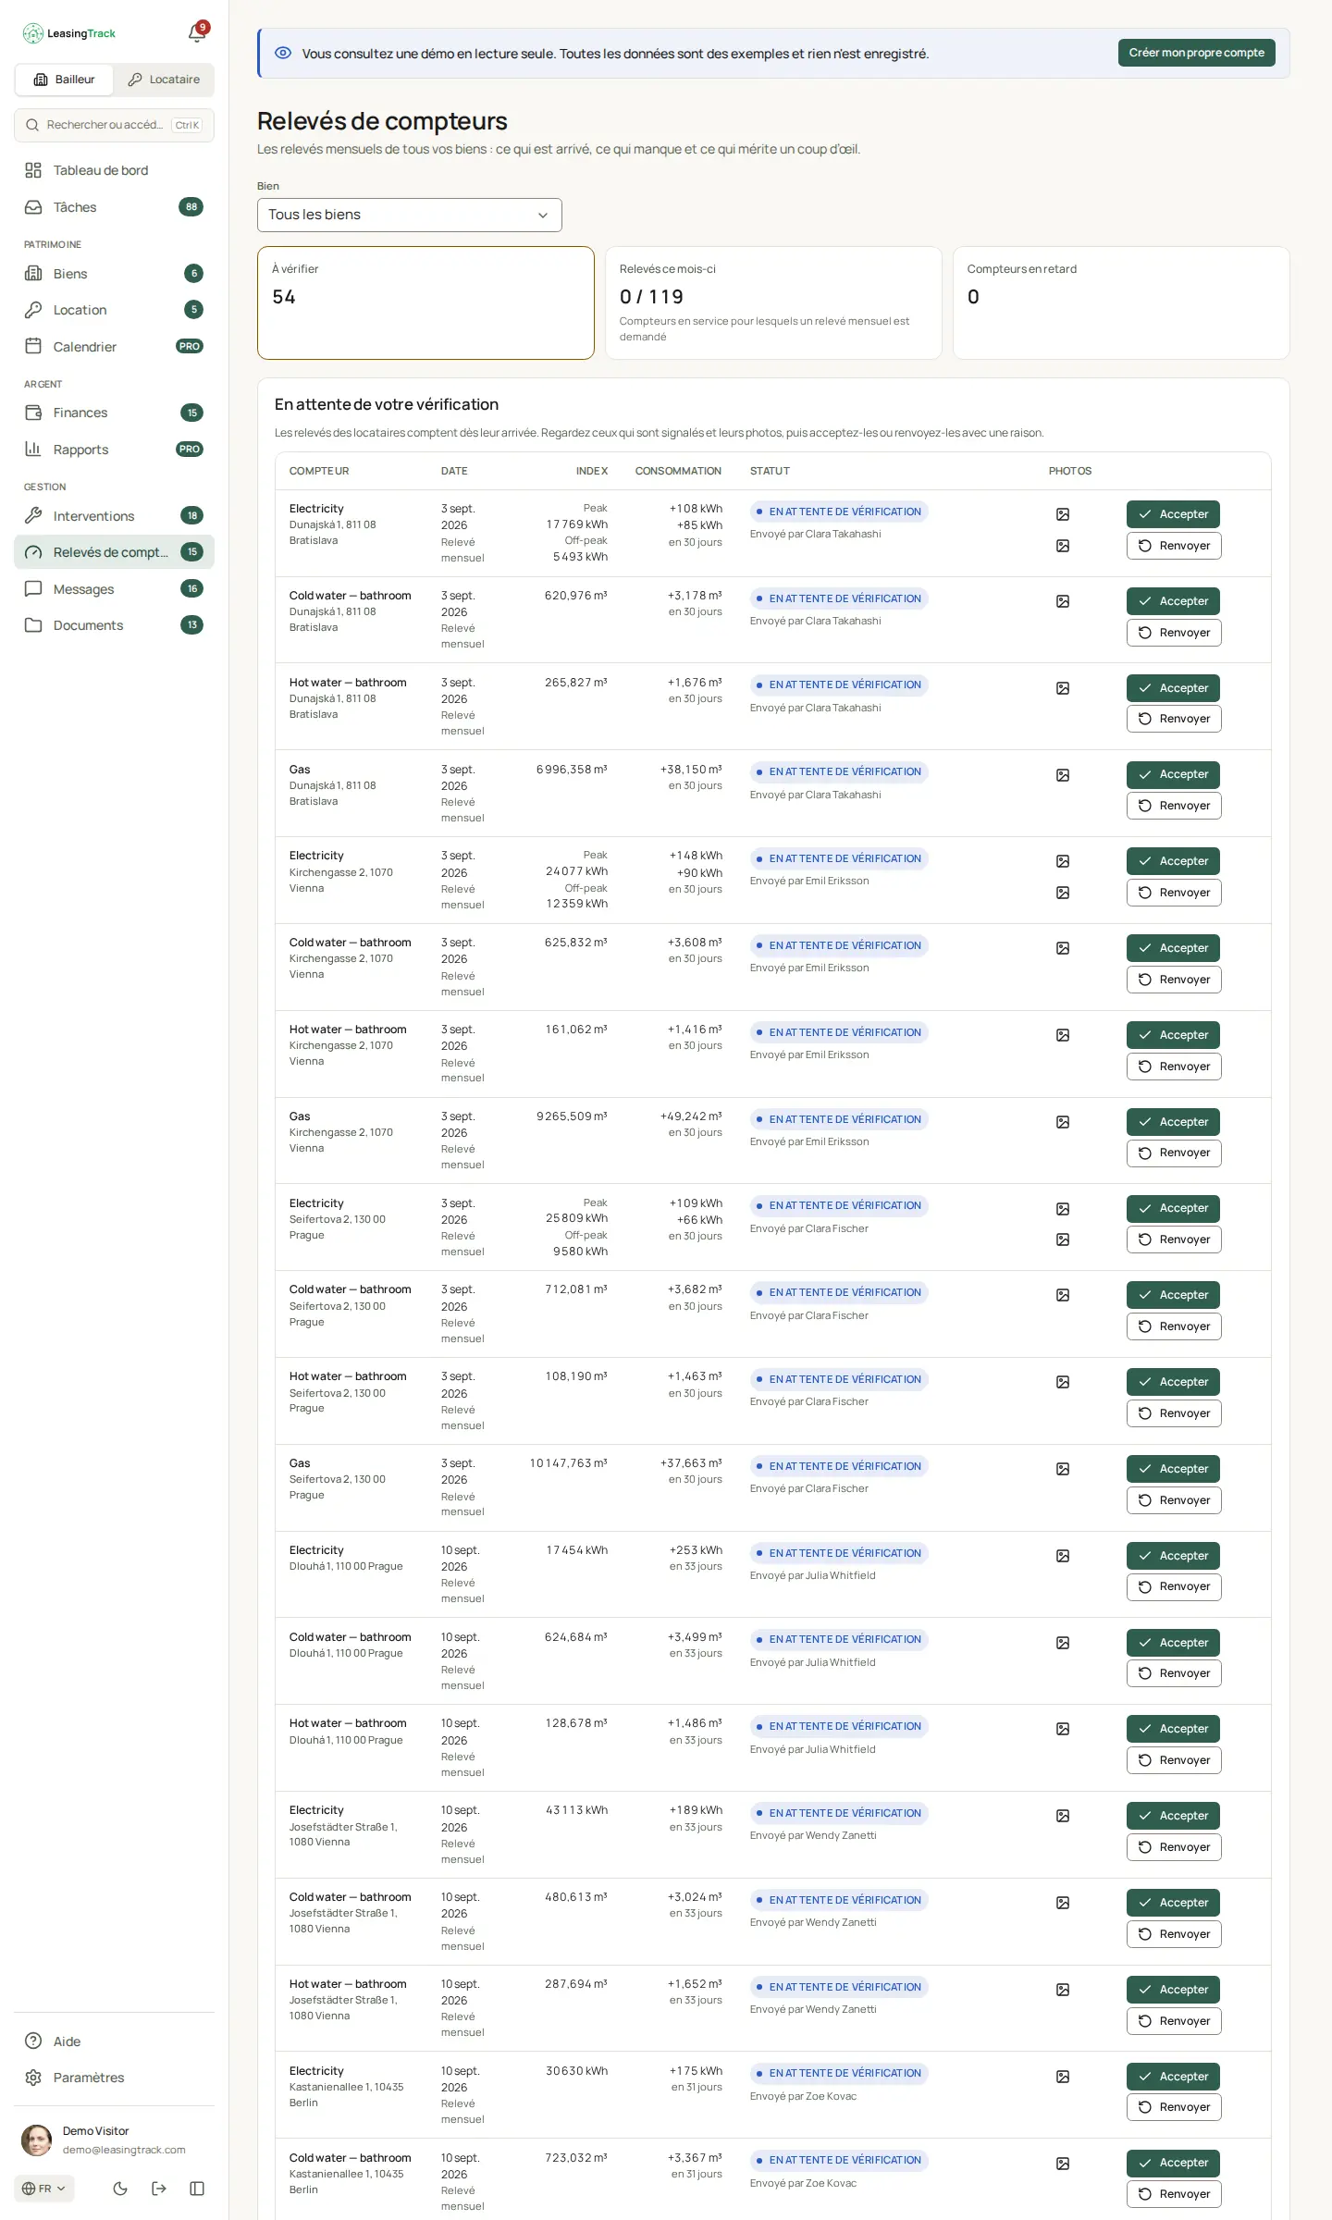Go to Tableau de bord

tap(114, 170)
